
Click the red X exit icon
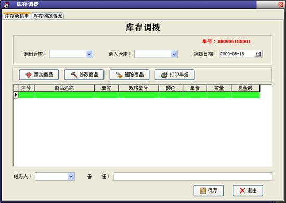tap(242, 191)
